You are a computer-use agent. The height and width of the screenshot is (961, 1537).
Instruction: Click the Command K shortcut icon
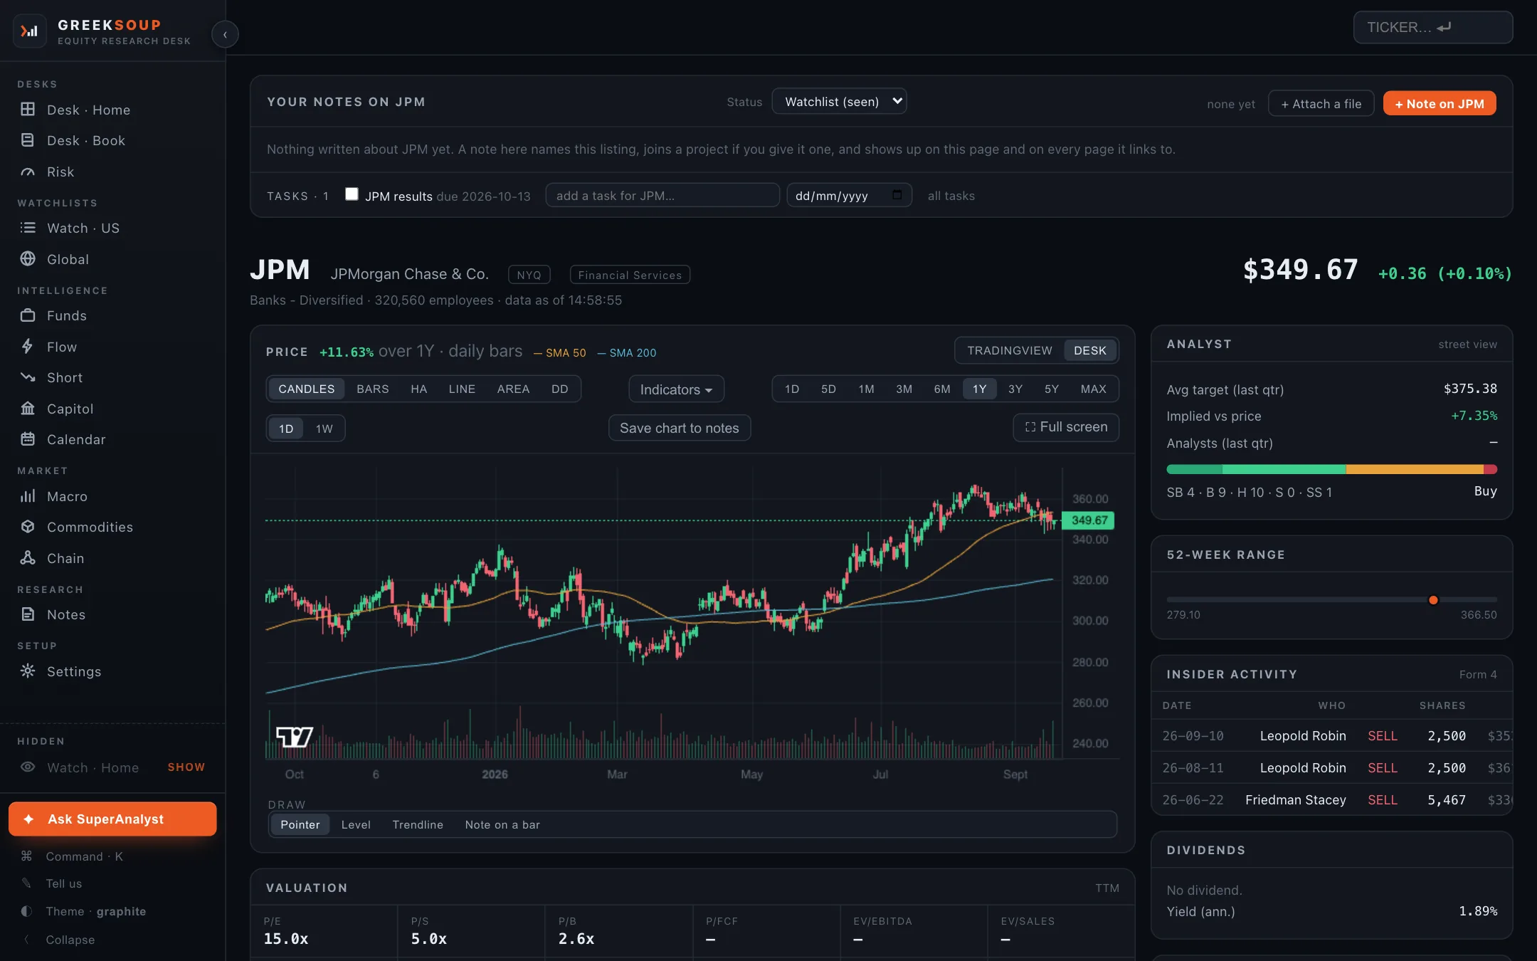(26, 856)
